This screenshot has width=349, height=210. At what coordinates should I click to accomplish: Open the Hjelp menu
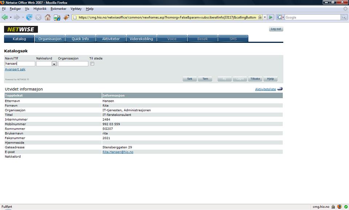(90, 9)
